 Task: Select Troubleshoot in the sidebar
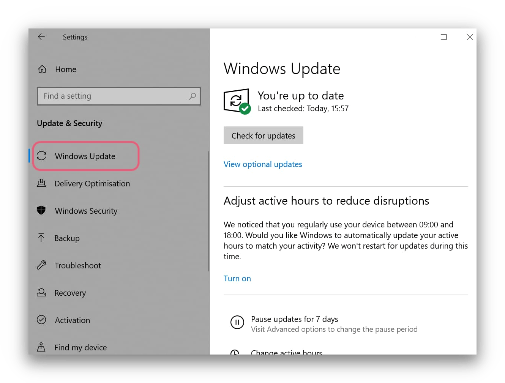coord(78,266)
